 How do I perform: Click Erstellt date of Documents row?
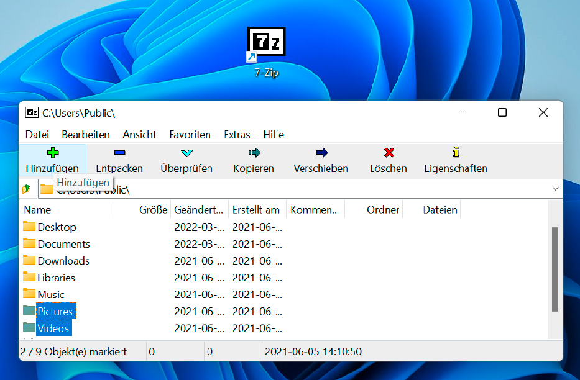click(257, 244)
